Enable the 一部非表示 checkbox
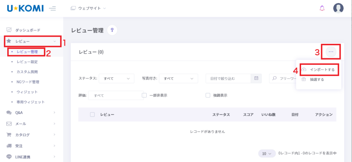 point(144,95)
